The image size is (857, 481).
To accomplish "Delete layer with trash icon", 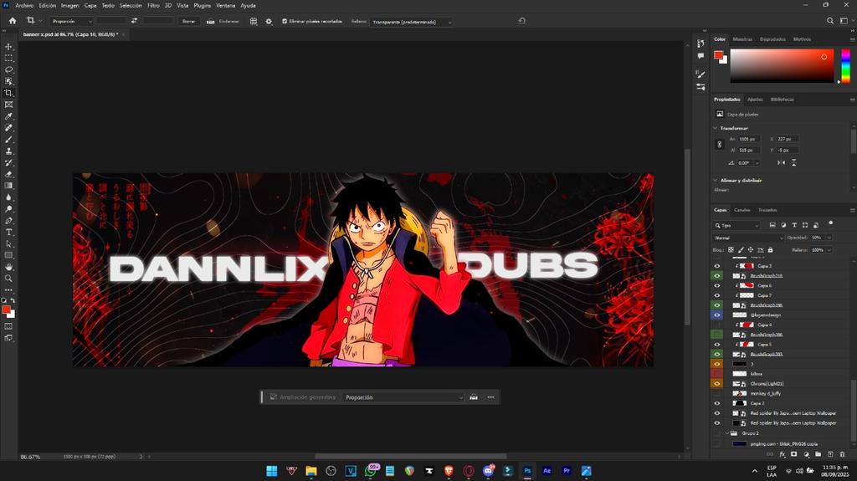I will (842, 454).
